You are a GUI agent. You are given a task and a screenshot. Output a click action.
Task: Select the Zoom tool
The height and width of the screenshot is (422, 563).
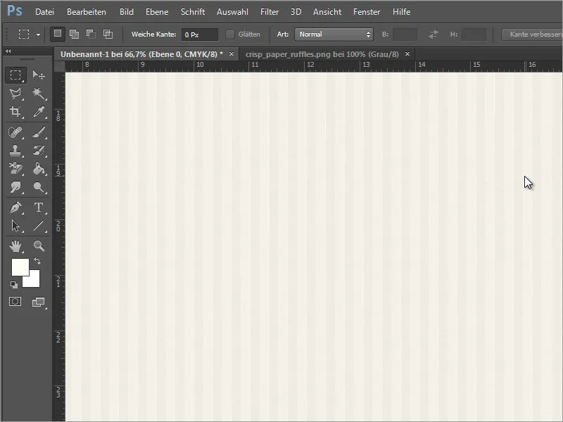click(40, 246)
